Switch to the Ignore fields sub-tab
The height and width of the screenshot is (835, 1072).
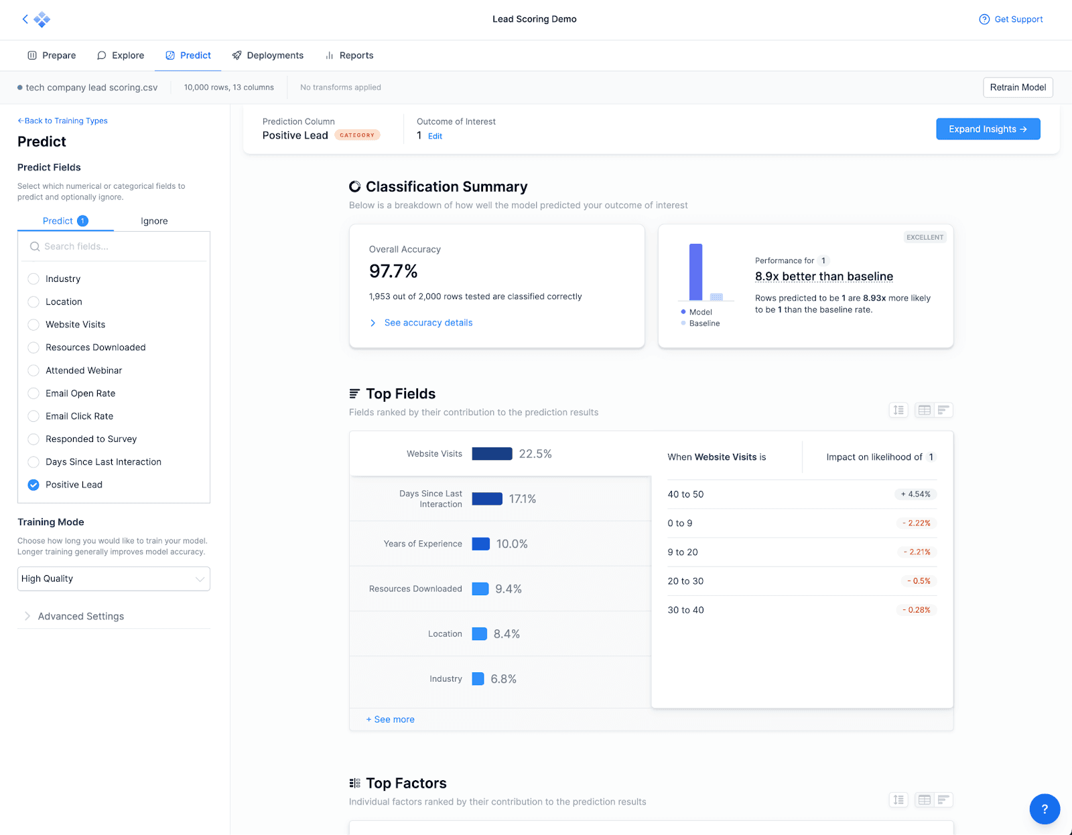pos(154,221)
